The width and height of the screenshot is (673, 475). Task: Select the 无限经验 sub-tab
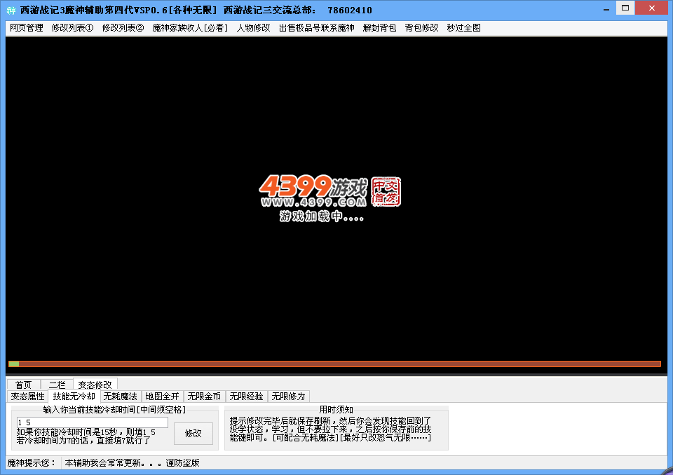coord(246,396)
